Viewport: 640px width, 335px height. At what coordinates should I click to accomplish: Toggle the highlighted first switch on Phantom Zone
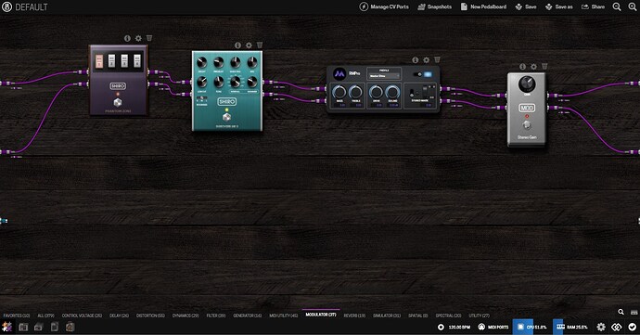(99, 61)
